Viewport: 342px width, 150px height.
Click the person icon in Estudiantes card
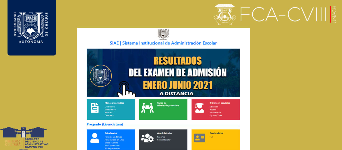pos(95,138)
